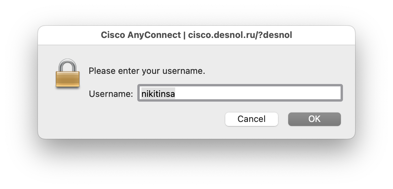Focus the Username input field
The height and width of the screenshot is (189, 393).
[x=240, y=93]
